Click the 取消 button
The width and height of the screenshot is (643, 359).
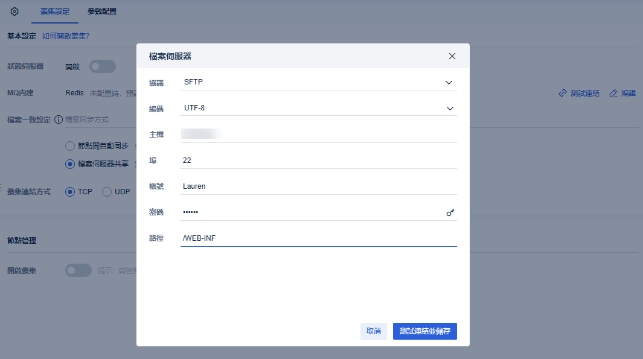373,331
